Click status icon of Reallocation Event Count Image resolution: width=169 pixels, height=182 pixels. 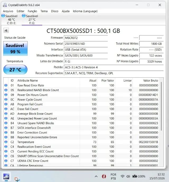[x=6, y=147]
